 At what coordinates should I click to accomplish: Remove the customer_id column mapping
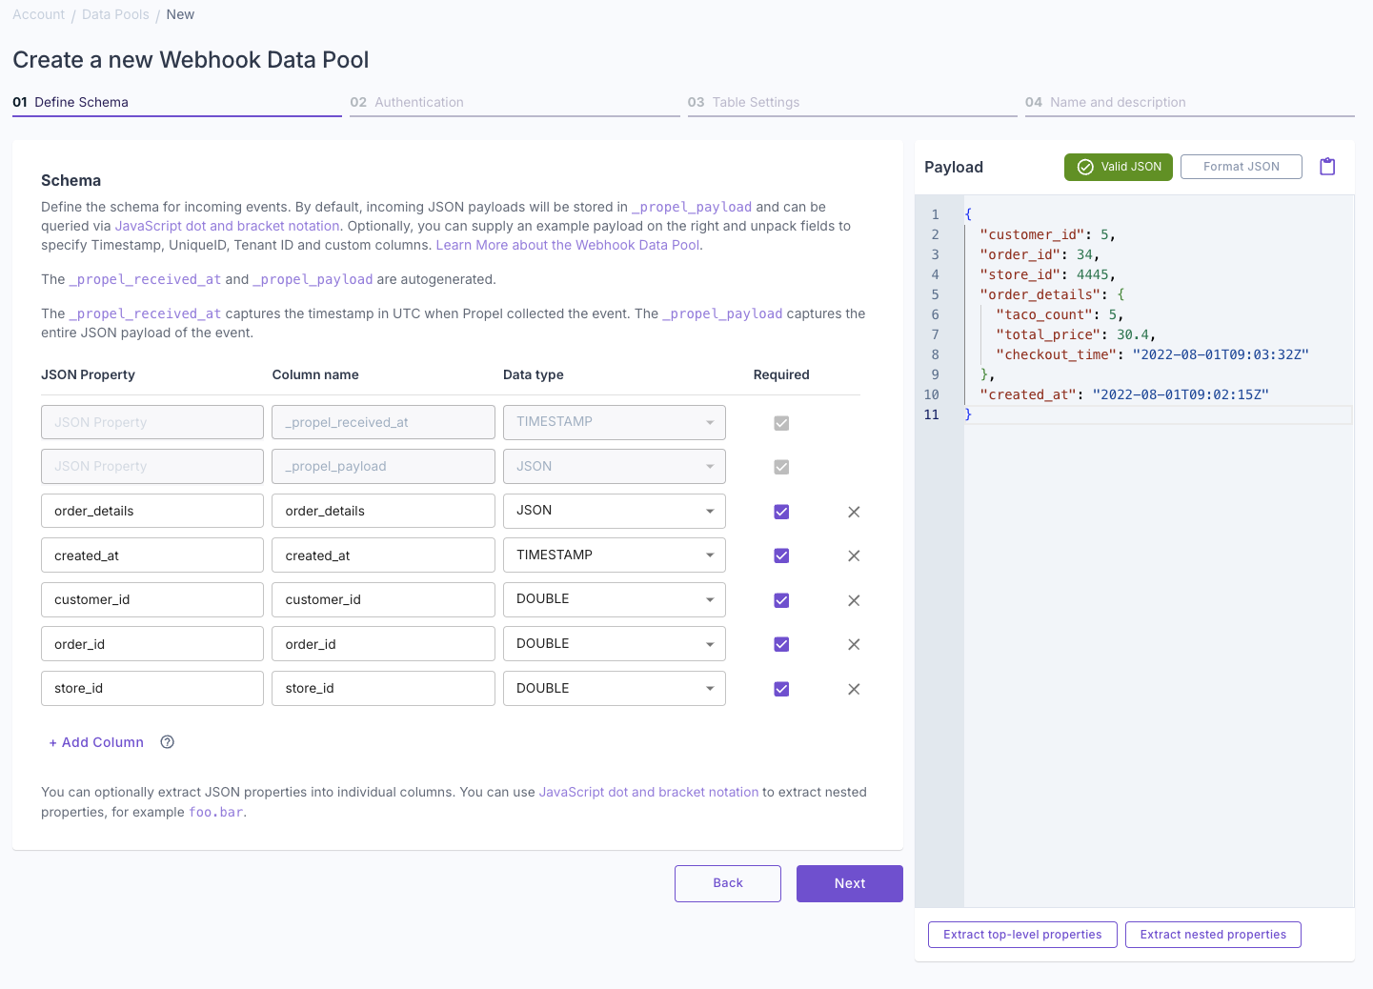(854, 600)
